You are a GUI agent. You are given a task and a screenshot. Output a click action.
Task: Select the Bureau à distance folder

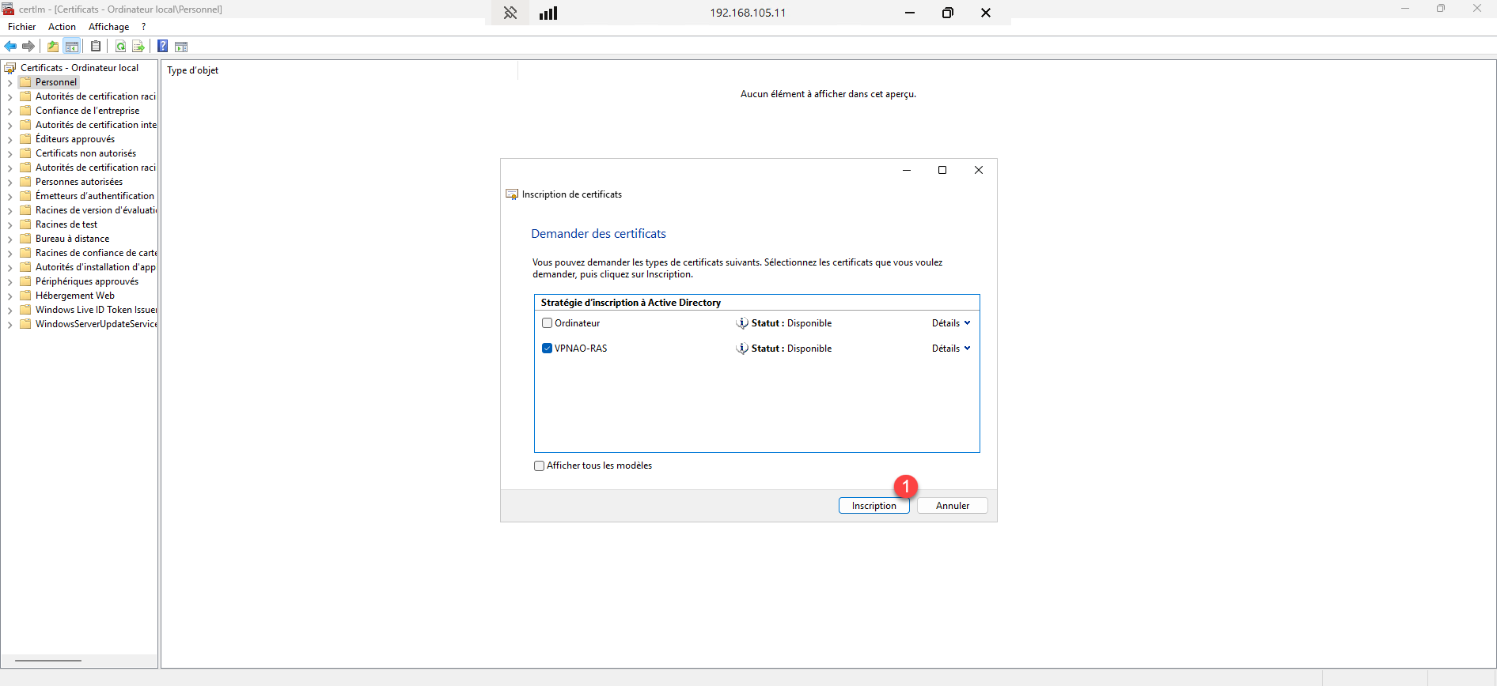(x=72, y=239)
